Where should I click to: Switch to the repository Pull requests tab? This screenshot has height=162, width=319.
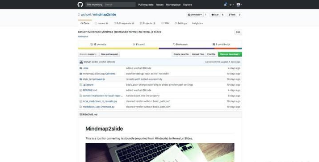124,23
